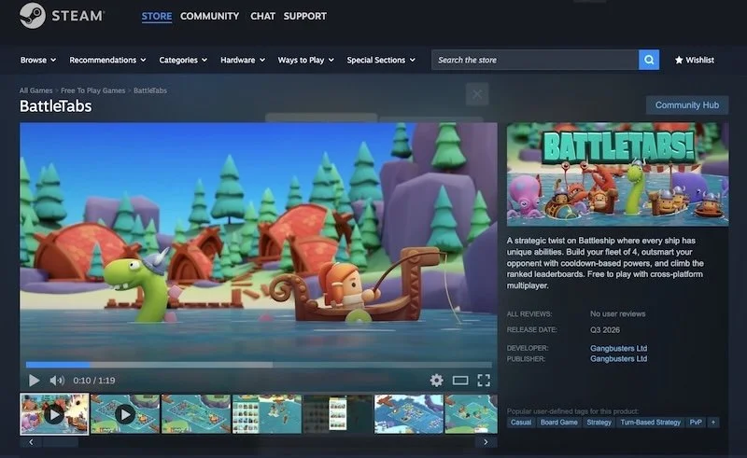Screen dimensions: 747x458
Task: Expand the Hardware dropdown
Action: point(243,60)
